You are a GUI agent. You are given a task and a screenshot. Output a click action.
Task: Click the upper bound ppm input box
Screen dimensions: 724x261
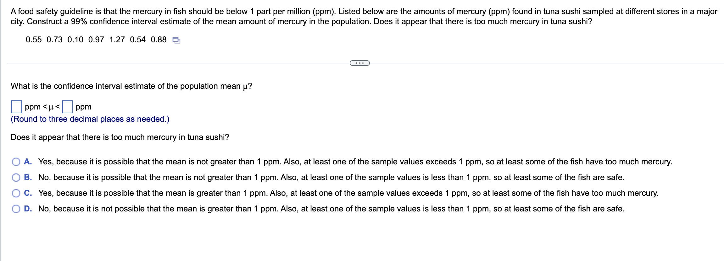[x=67, y=107]
